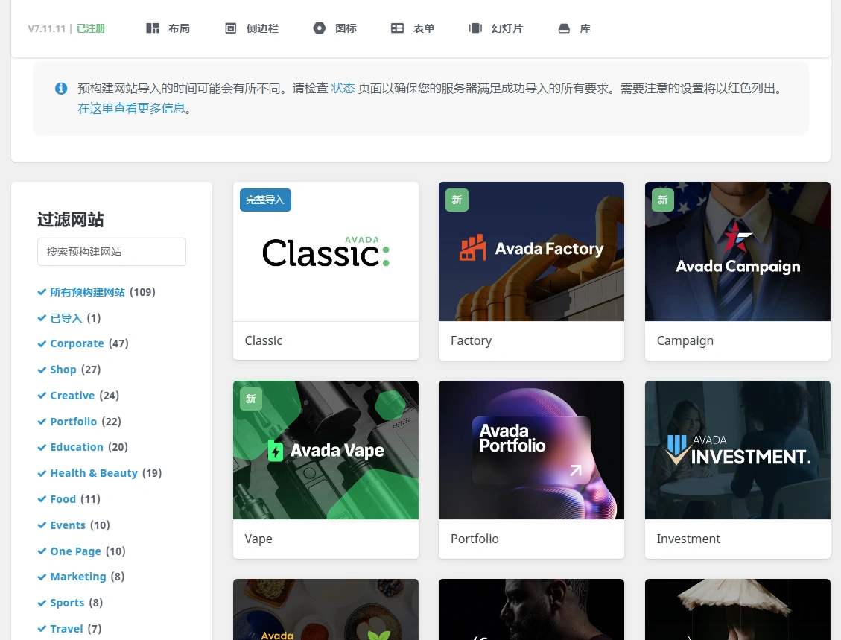Open the 布局 (Layouts) section icon
The width and height of the screenshot is (841, 640).
pyautogui.click(x=152, y=28)
